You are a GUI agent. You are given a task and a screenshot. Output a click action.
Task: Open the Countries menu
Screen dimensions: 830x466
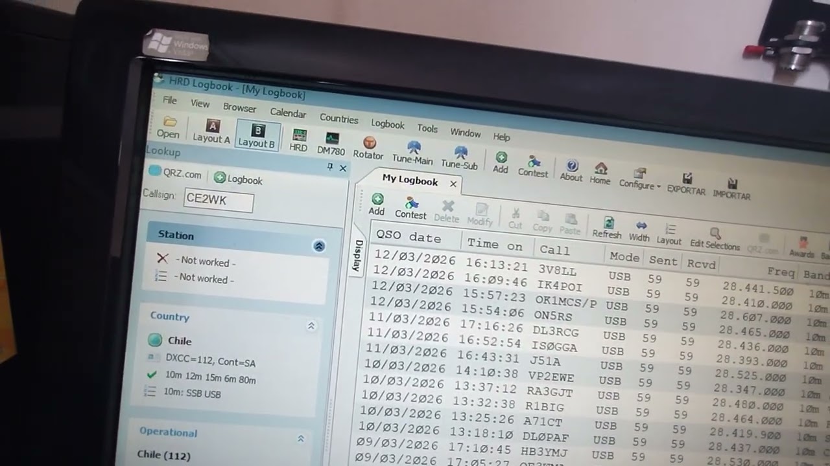(x=338, y=119)
